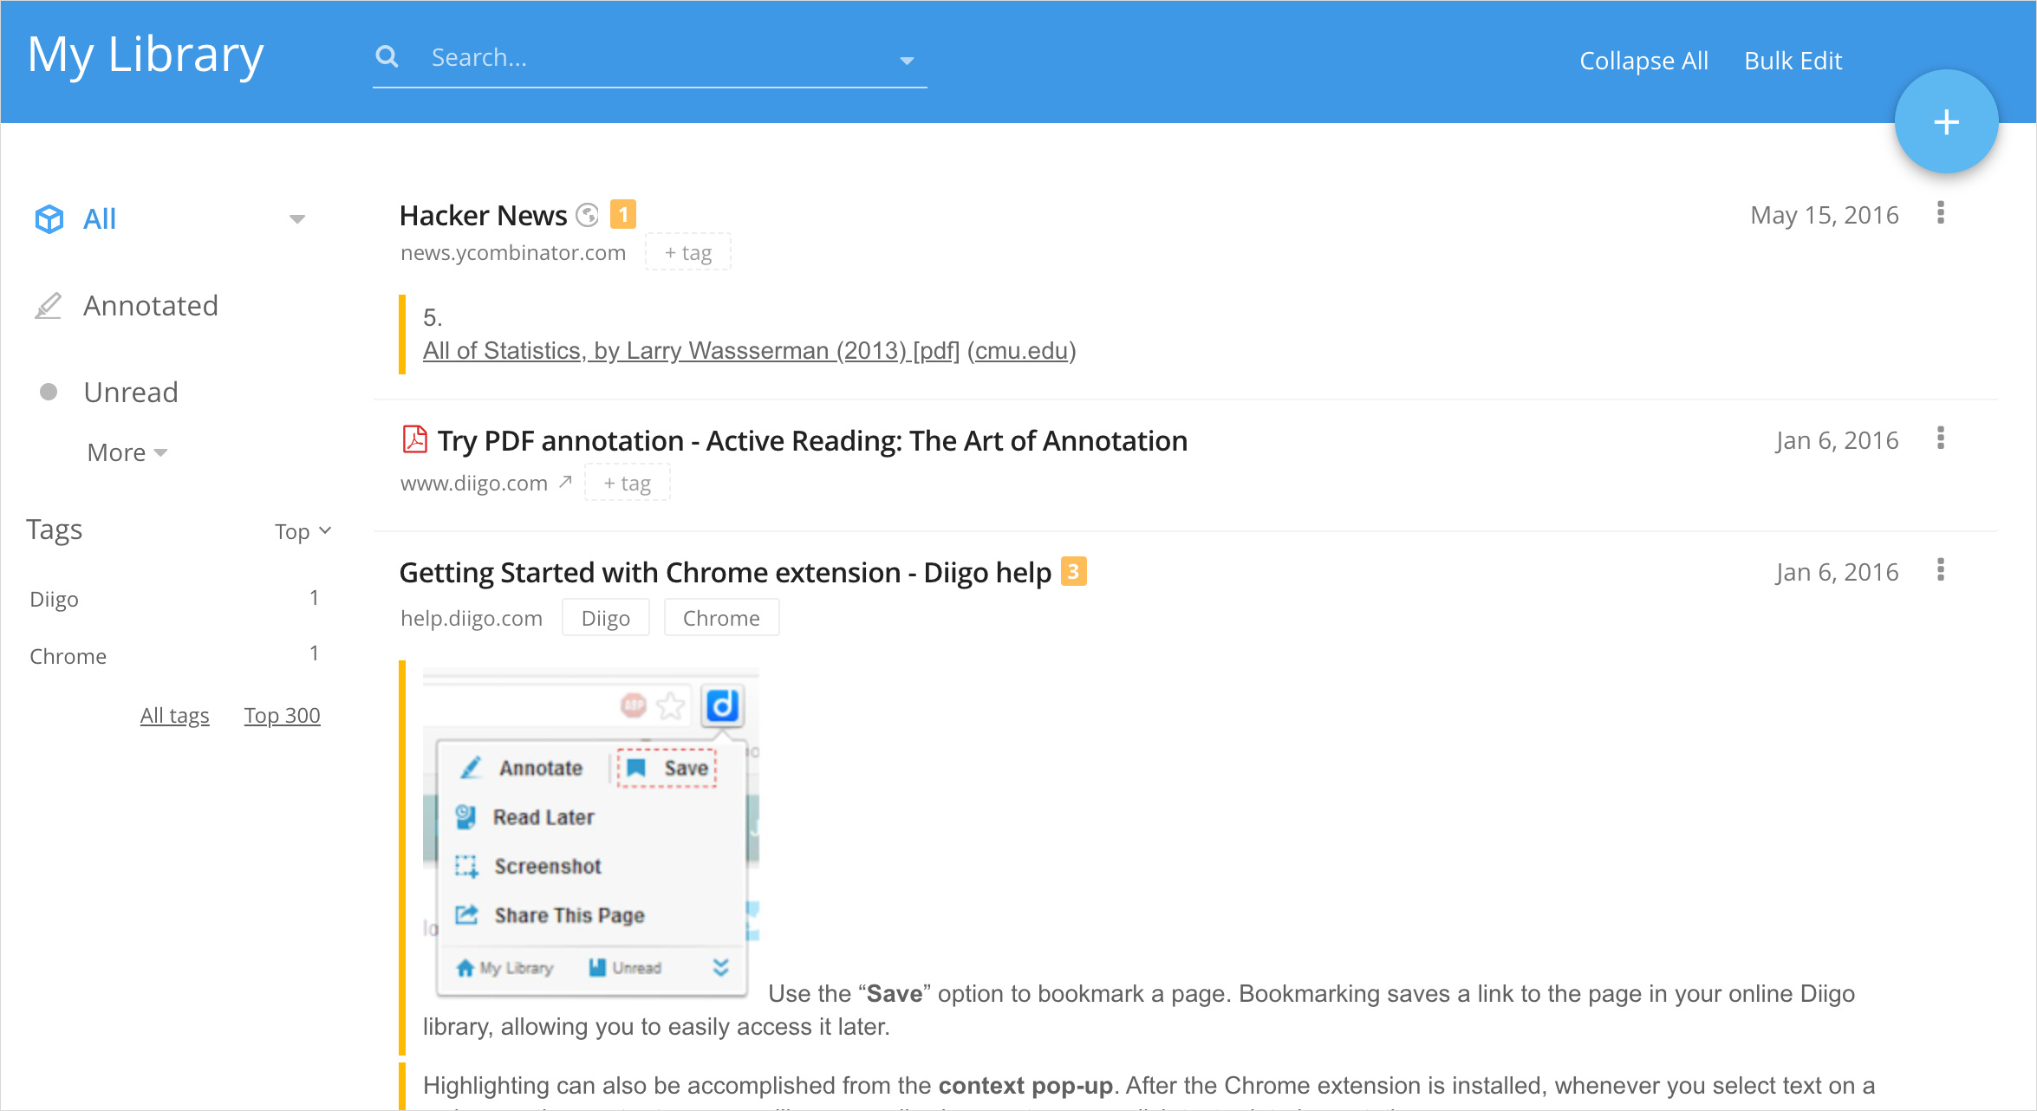Viewport: 2037px width, 1111px height.
Task: Open the Top 300 link
Action: coord(283,715)
